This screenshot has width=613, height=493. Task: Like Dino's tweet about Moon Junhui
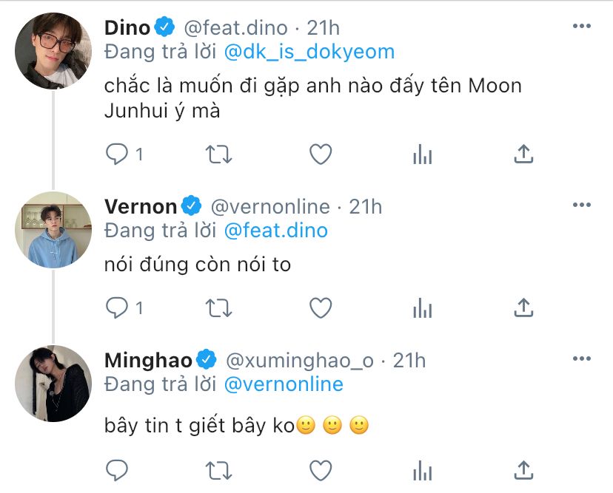[320, 154]
